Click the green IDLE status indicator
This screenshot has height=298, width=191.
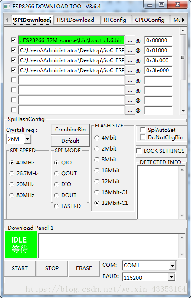21,244
